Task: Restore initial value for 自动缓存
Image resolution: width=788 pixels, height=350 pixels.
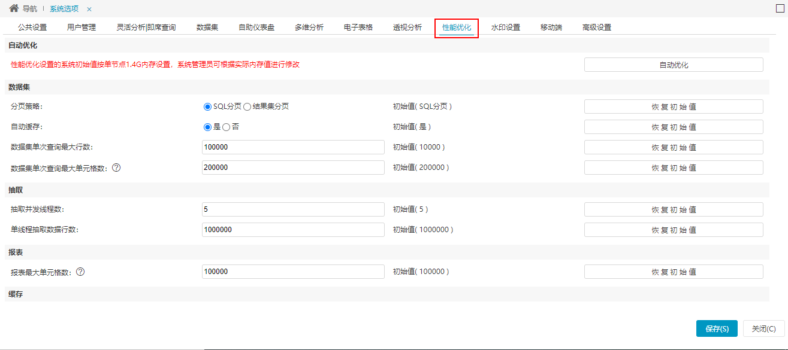Action: coord(674,127)
